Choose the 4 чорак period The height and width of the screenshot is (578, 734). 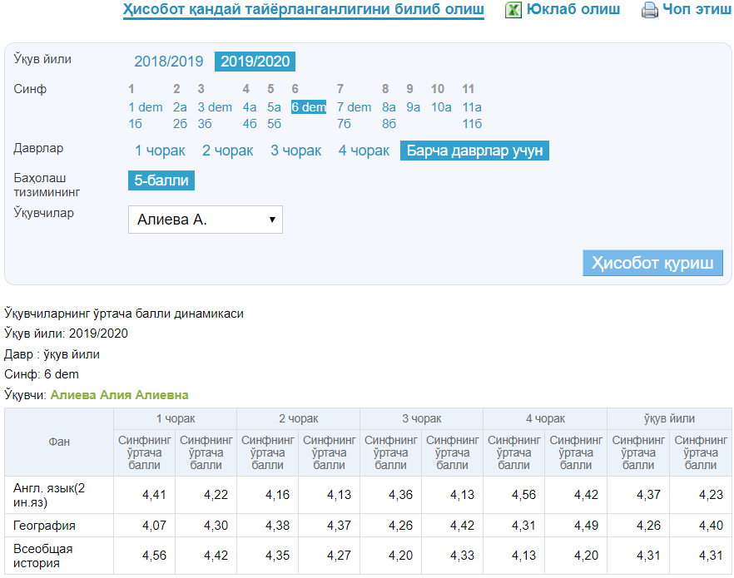click(x=364, y=151)
